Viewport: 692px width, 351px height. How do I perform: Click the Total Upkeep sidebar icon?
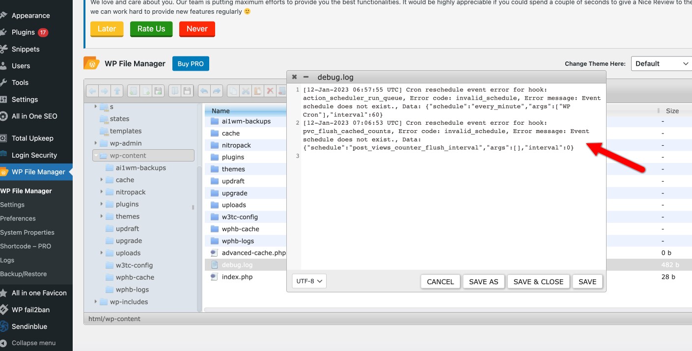click(x=4, y=138)
